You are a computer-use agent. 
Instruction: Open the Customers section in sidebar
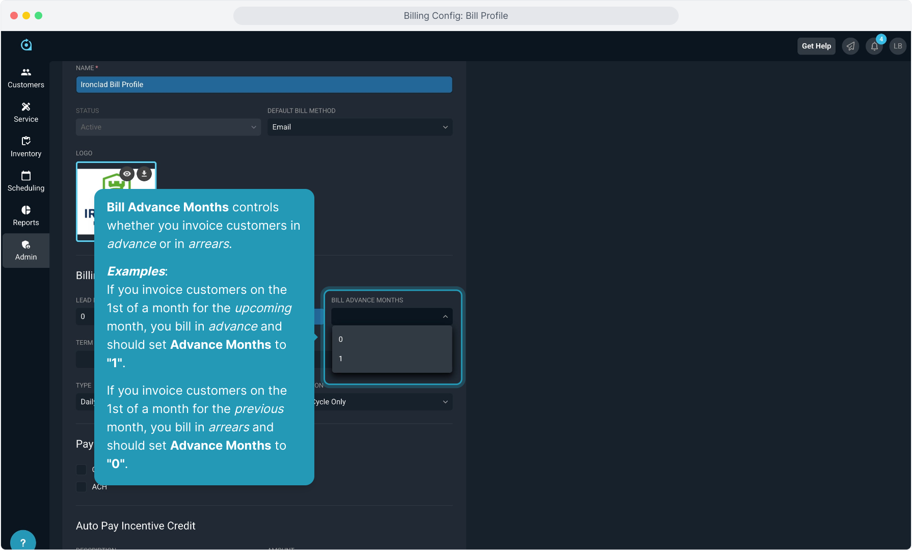(x=26, y=78)
